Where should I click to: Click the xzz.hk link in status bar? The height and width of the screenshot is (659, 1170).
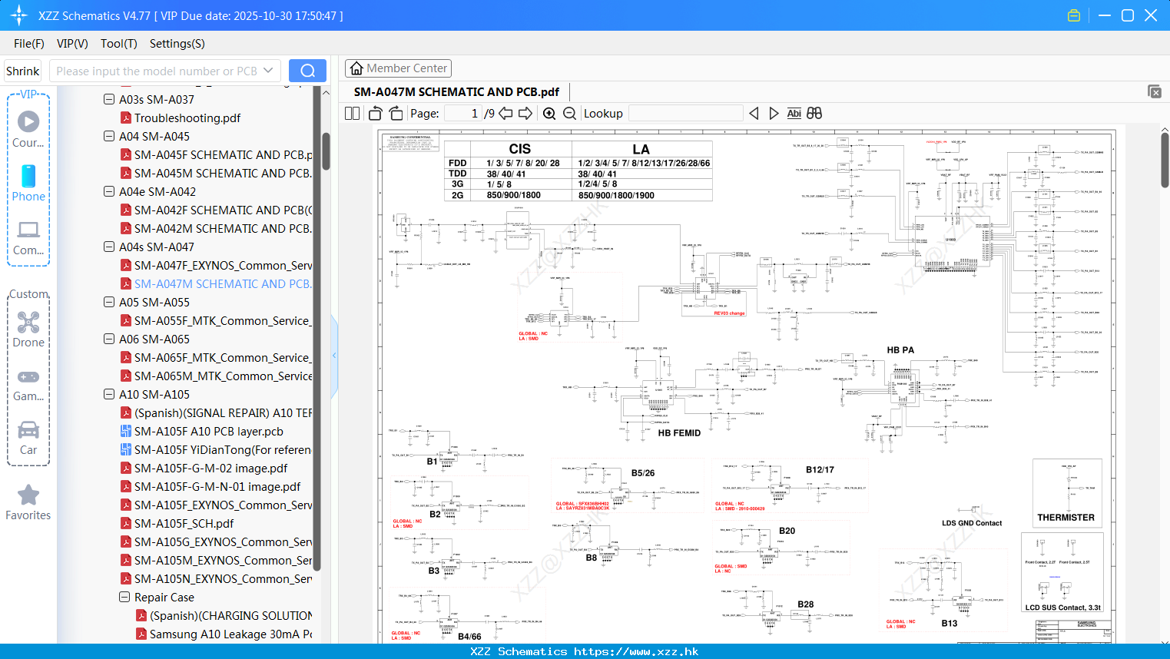(636, 651)
